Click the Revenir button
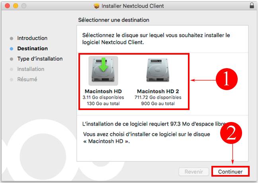Screen dimensions: 258x183 [193, 171]
